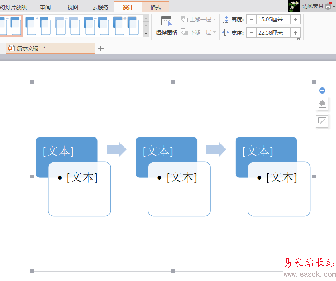
Task: Switch to the 视图 tab
Action: tap(72, 7)
